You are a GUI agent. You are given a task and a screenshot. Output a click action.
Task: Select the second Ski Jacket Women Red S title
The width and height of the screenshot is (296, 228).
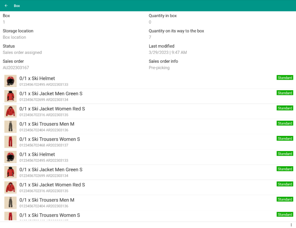tap(52, 185)
